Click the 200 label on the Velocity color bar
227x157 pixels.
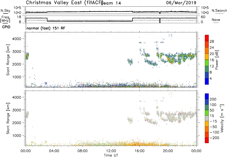point(213,99)
